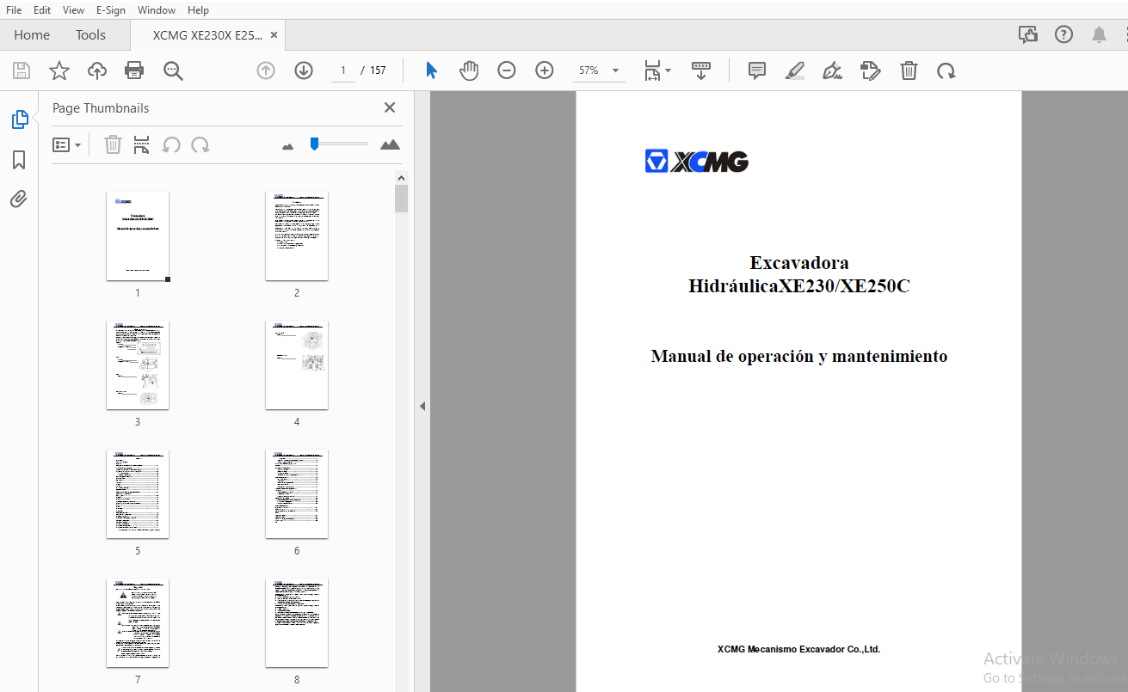This screenshot has height=692, width=1128.
Task: Click the page number input field
Action: pyautogui.click(x=342, y=70)
